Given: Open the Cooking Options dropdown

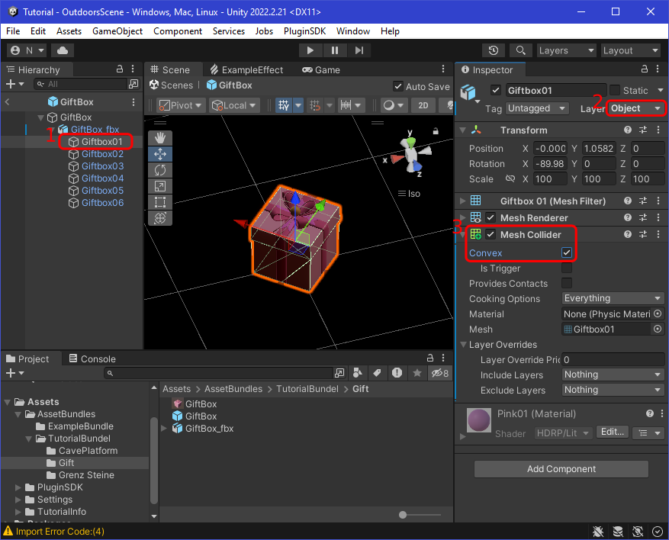Looking at the screenshot, I should [x=613, y=298].
